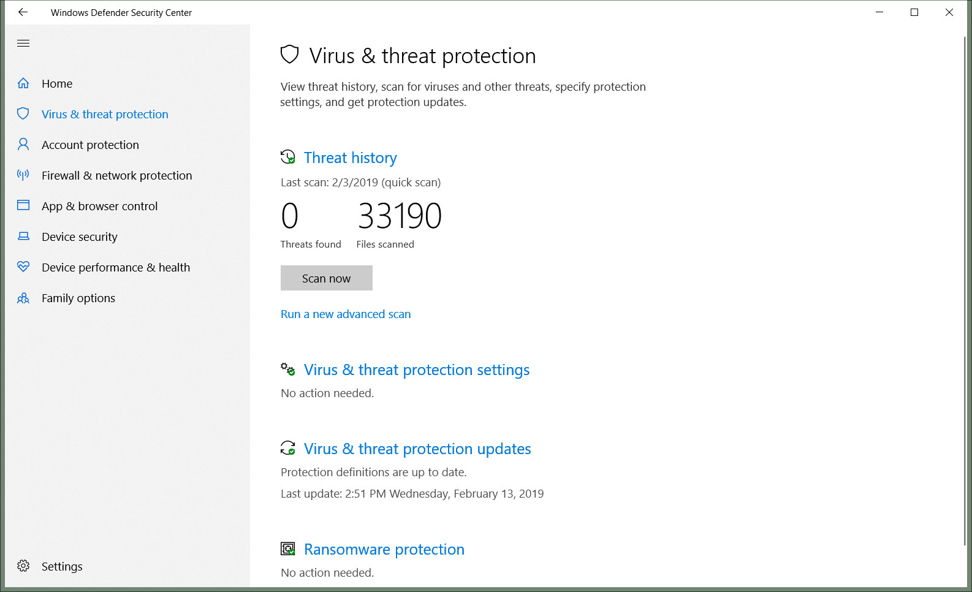Click the Home house icon

pyautogui.click(x=23, y=83)
